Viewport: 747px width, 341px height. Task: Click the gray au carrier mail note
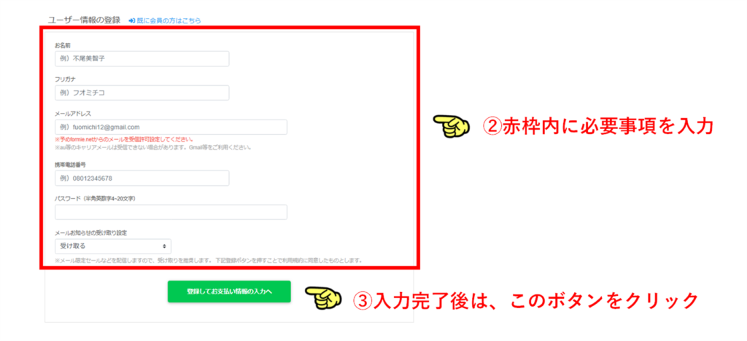point(153,147)
